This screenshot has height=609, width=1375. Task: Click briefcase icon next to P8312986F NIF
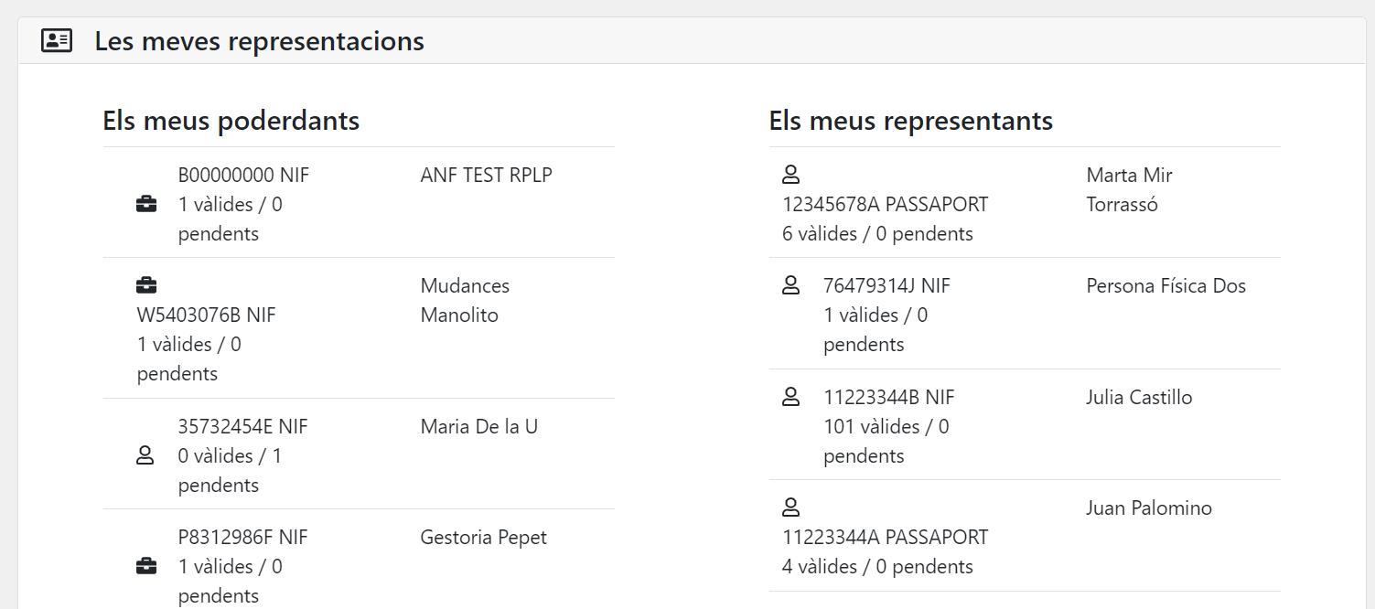146,567
